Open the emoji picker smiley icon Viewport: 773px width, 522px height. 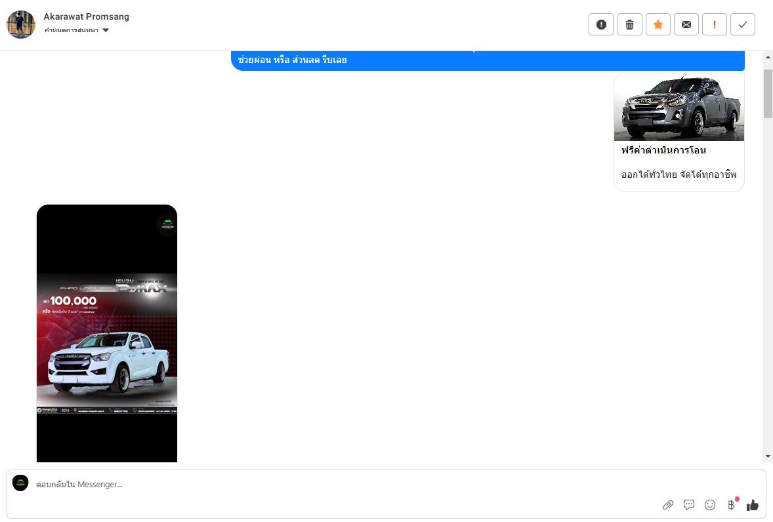[x=710, y=505]
